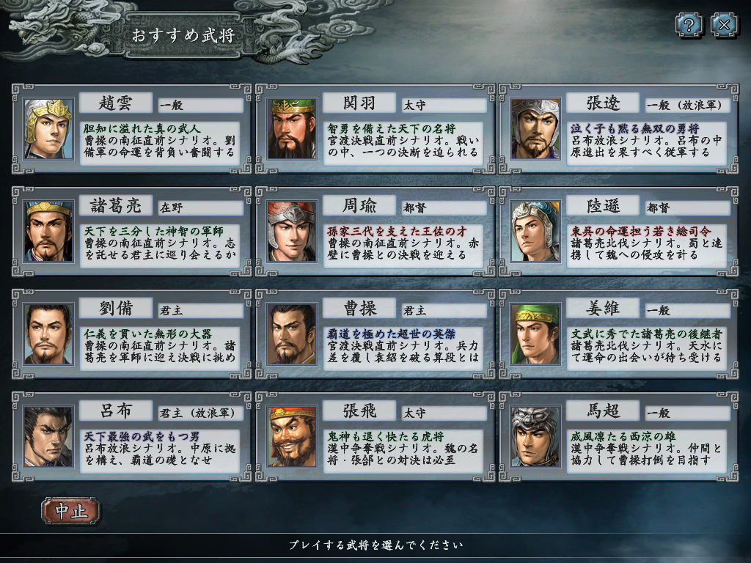Choose 陸遜's helmeted portrait
This screenshot has width=751, height=563.
click(535, 232)
